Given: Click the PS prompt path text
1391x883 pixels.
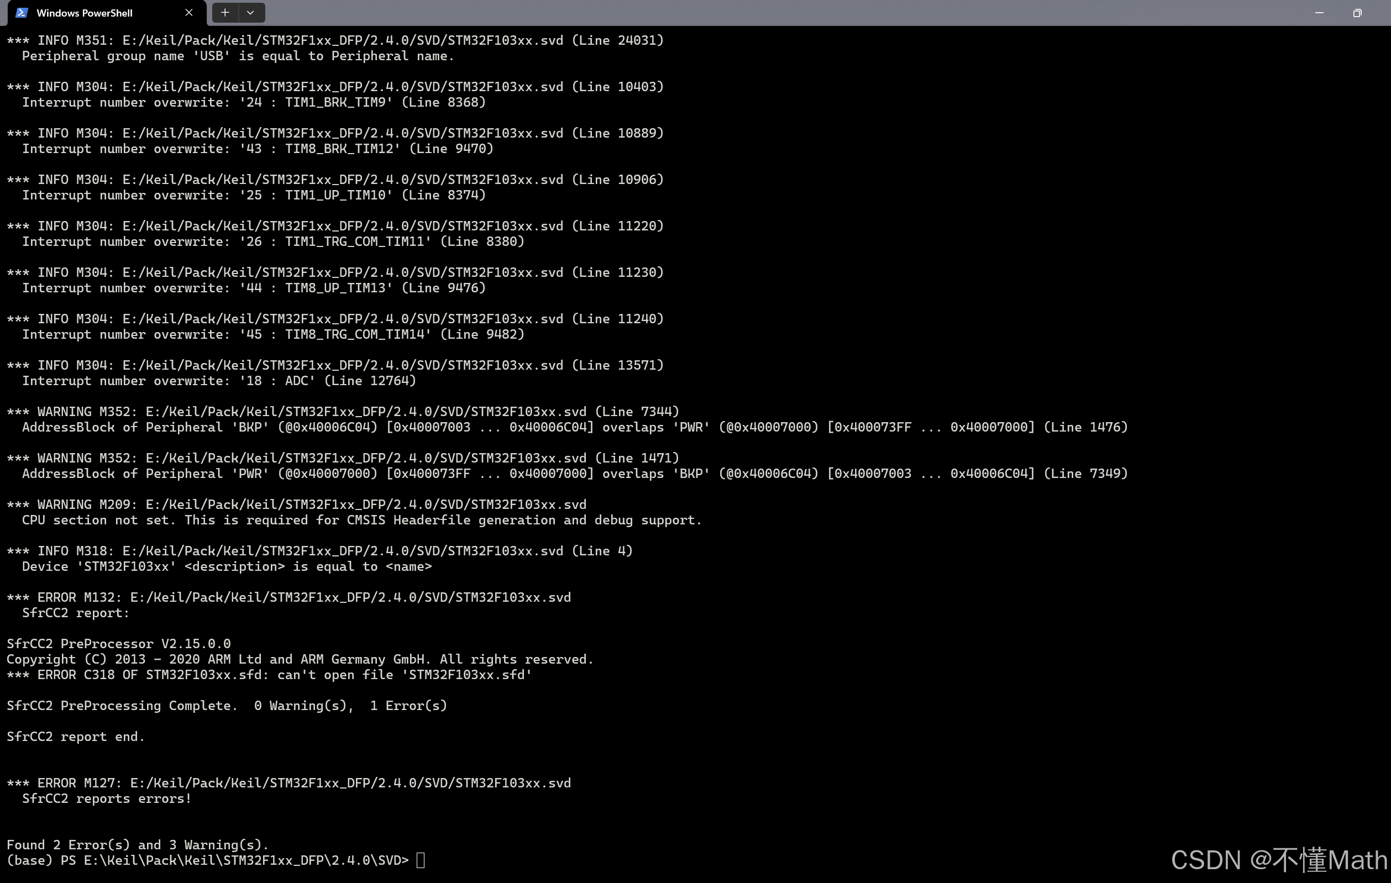Looking at the screenshot, I should pyautogui.click(x=245, y=860).
